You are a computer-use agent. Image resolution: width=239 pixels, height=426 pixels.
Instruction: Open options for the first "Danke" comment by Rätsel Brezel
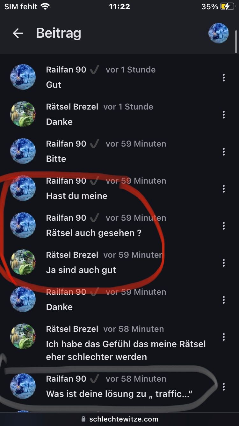224,114
